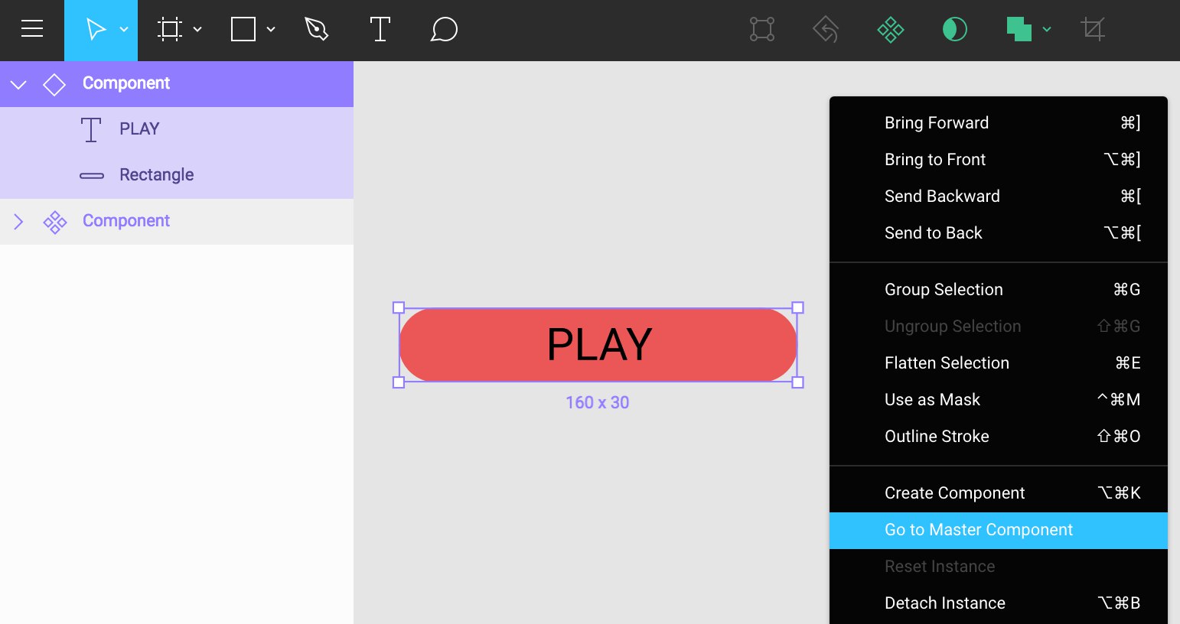The image size is (1180, 624).
Task: Choose Bring Forward from context menu
Action: pyautogui.click(x=999, y=122)
